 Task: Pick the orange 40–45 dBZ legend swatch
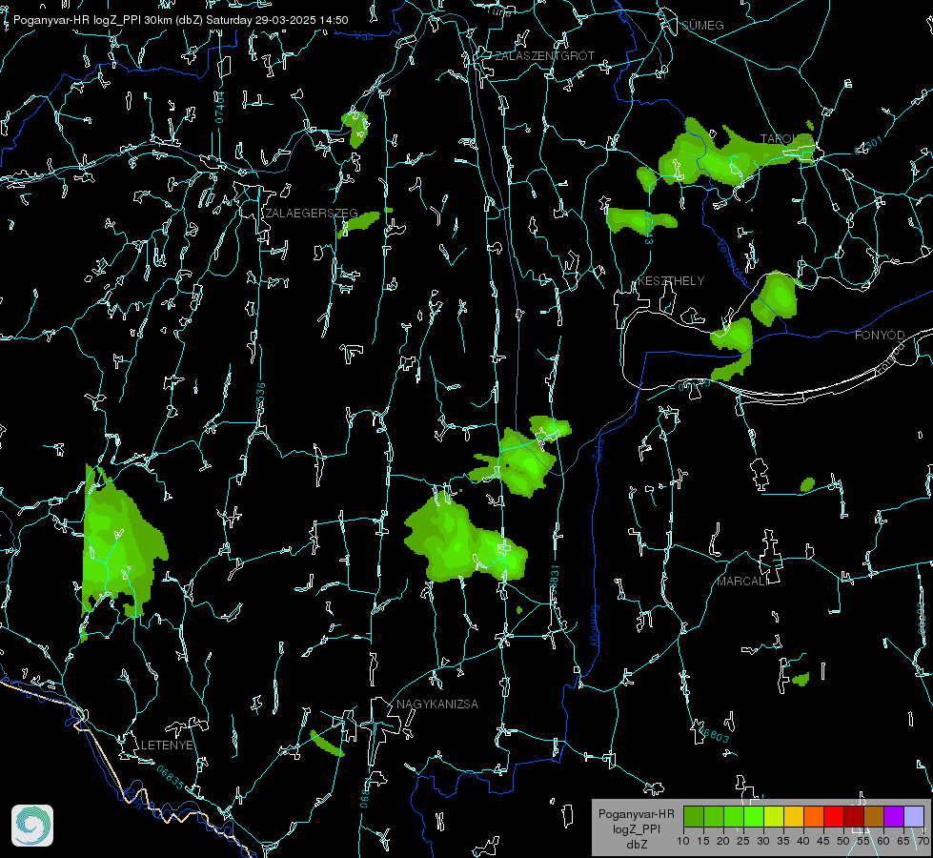tap(814, 817)
